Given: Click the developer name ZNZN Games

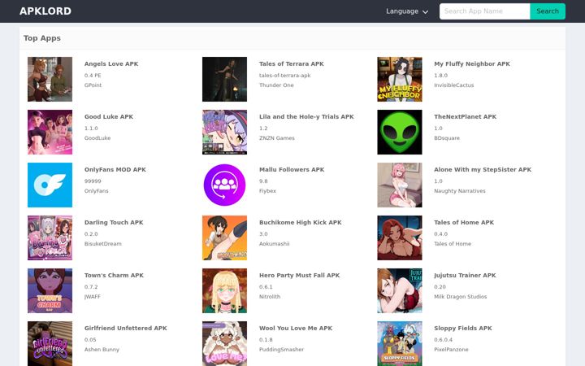Looking at the screenshot, I should click(x=277, y=137).
